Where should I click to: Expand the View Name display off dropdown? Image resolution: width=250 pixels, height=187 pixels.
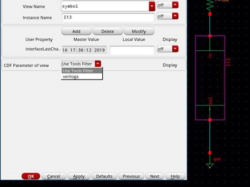click(x=175, y=5)
